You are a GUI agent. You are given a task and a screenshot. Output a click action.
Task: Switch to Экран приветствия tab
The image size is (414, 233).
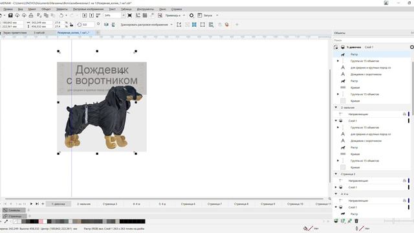pyautogui.click(x=15, y=33)
